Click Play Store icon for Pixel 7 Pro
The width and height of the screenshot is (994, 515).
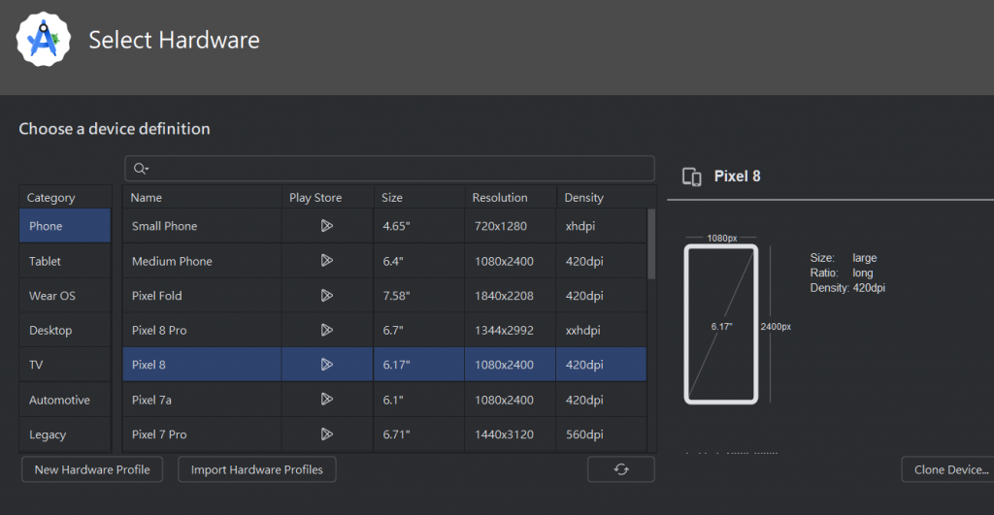tap(326, 435)
